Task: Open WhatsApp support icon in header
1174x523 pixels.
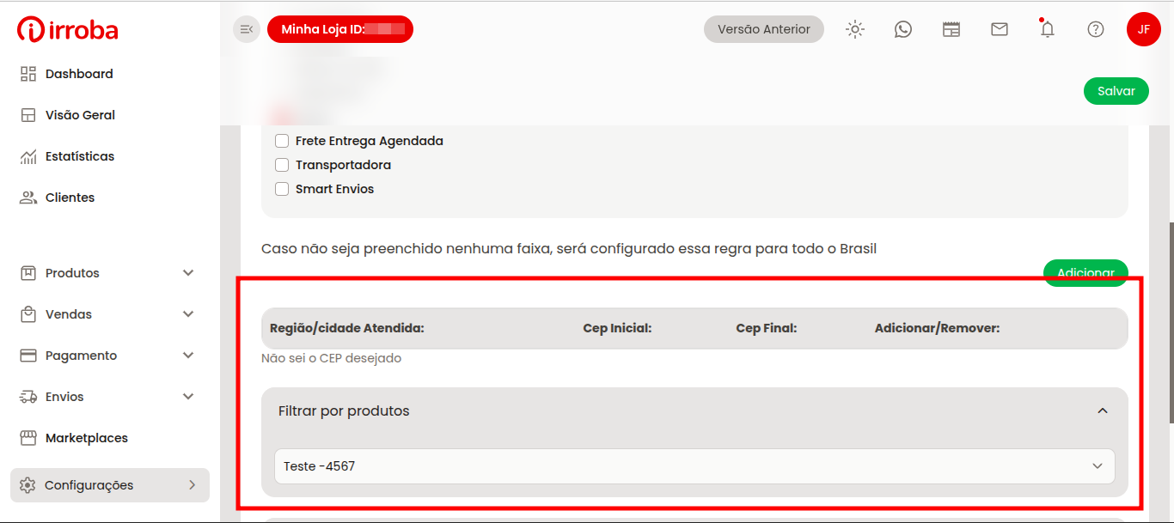Action: click(x=902, y=29)
